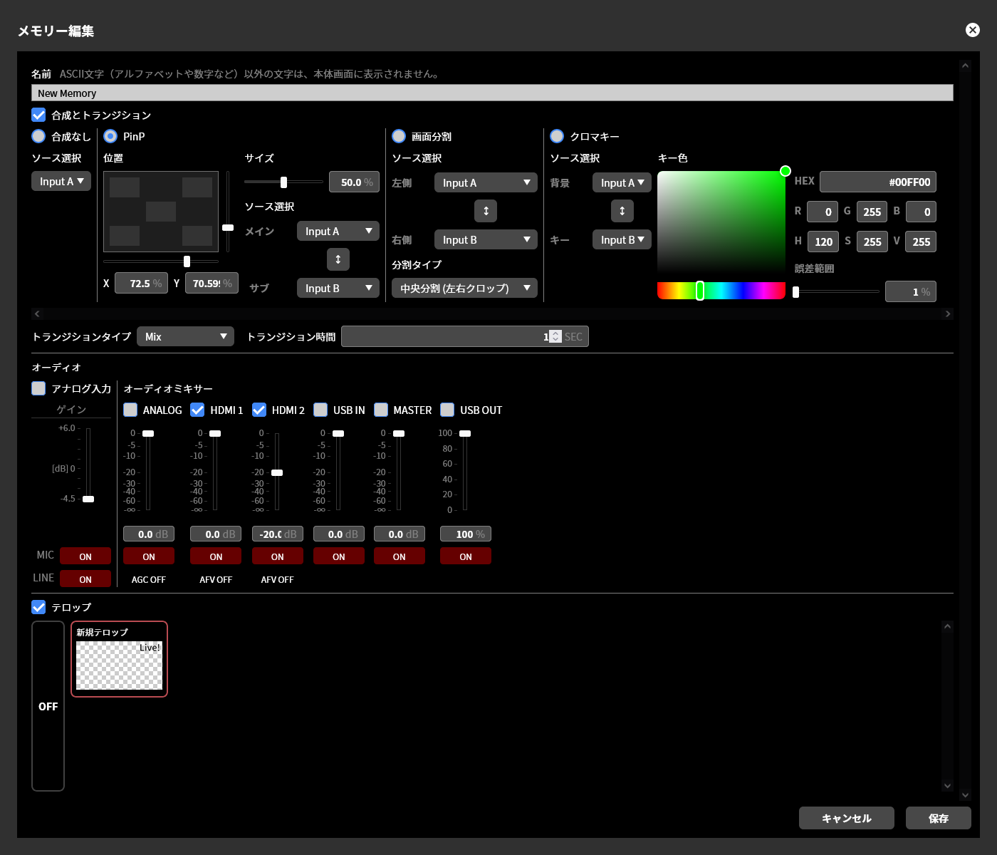997x855 pixels.
Task: Click the HDMI 2 fader handle
Action: click(277, 472)
